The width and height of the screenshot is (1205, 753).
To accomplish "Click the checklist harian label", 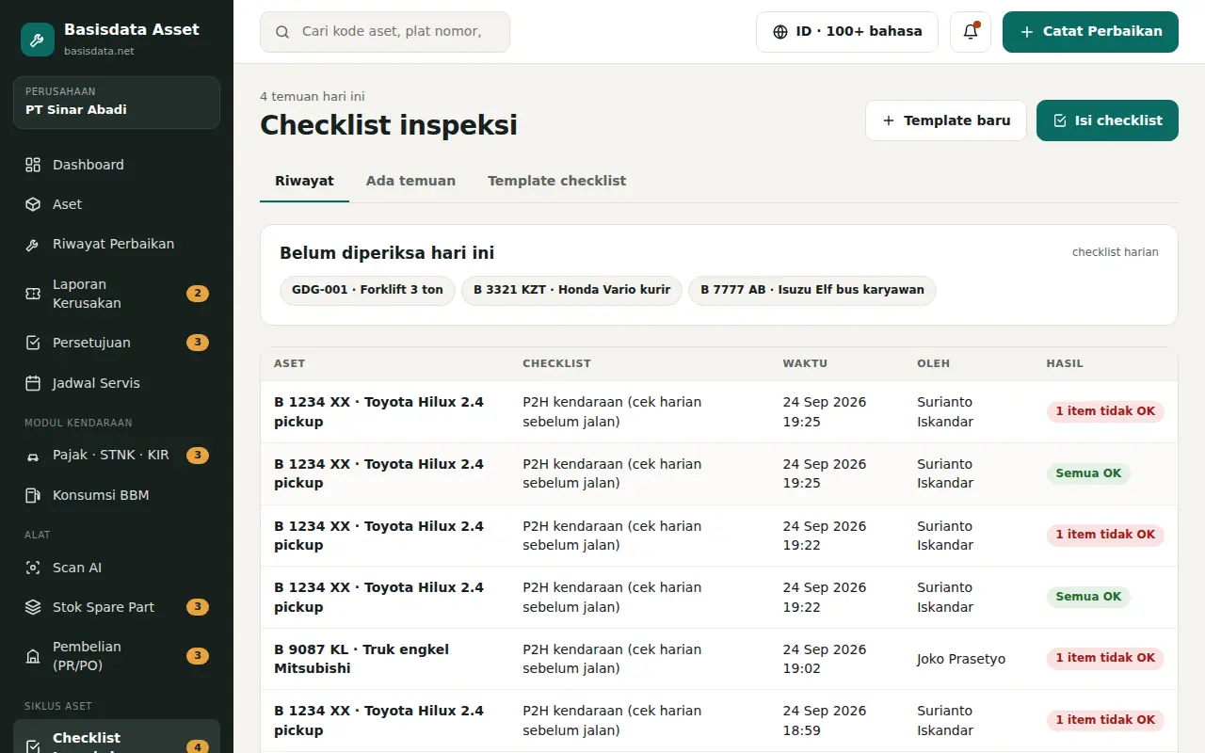I will pos(1116,252).
